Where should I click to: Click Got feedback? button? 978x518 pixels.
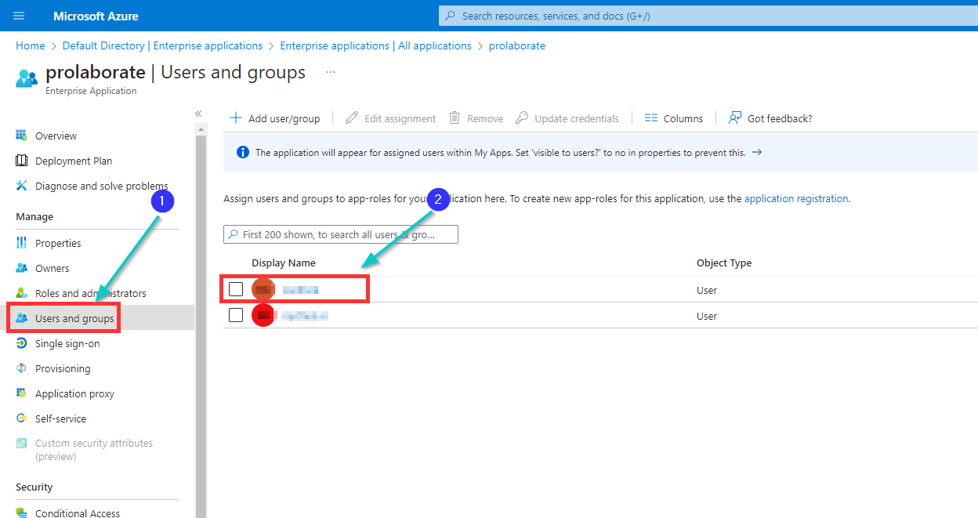coord(770,118)
